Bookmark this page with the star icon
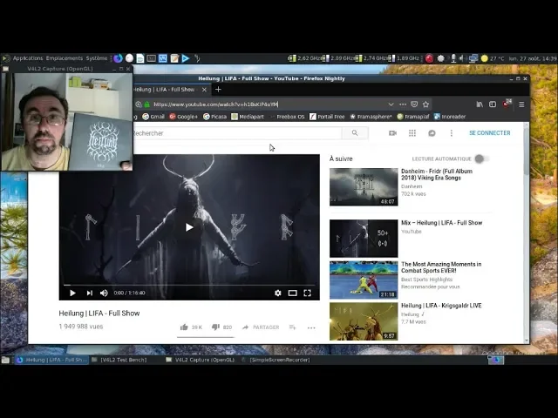 tap(426, 104)
